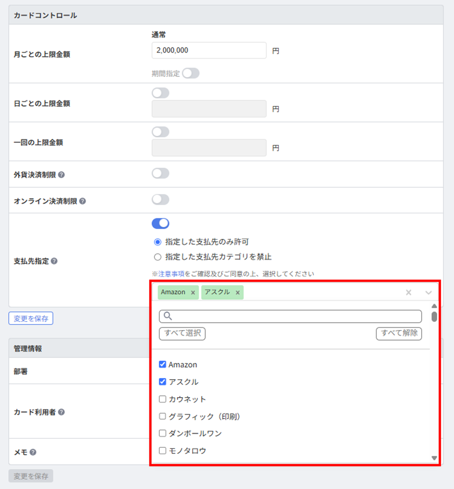The height and width of the screenshot is (489, 454).
Task: Click the payee search field
Action: [290, 316]
